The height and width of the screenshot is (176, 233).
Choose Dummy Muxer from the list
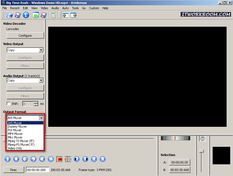(25, 127)
